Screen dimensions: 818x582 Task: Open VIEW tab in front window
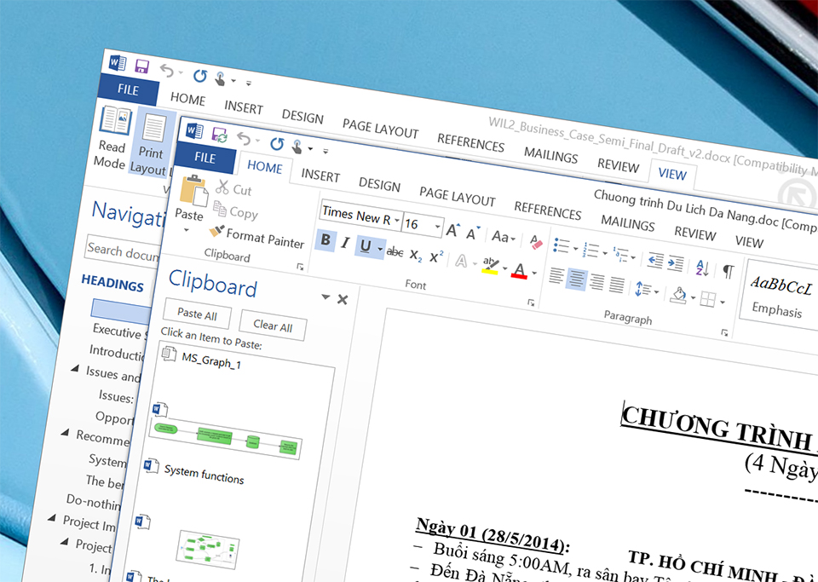pyautogui.click(x=749, y=241)
